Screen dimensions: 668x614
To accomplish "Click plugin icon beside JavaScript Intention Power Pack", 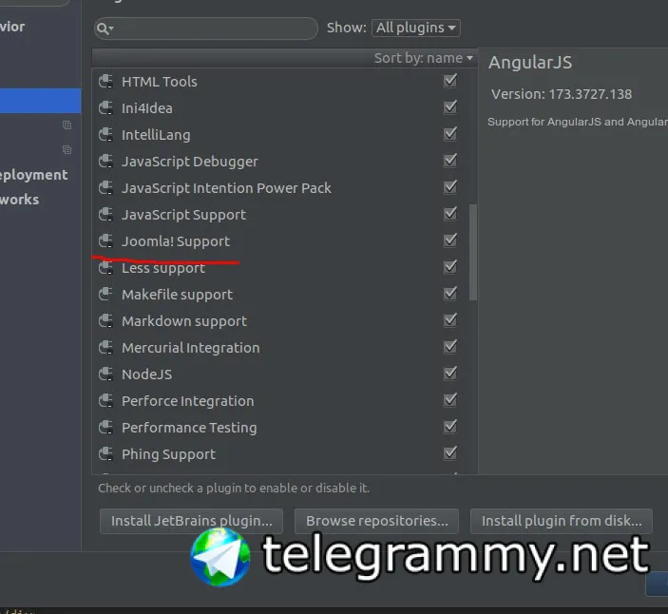I will click(105, 188).
